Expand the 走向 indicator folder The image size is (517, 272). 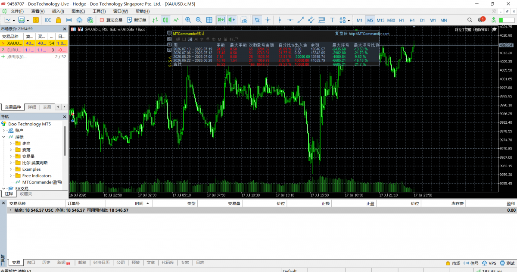tap(11, 143)
